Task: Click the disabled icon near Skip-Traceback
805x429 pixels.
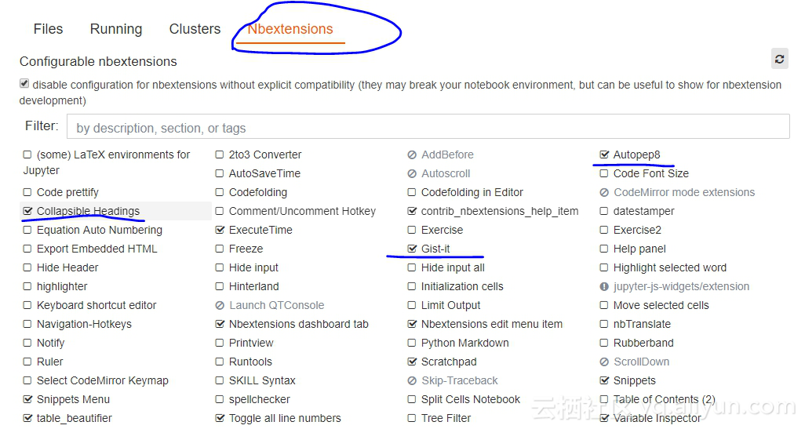Action: (412, 381)
